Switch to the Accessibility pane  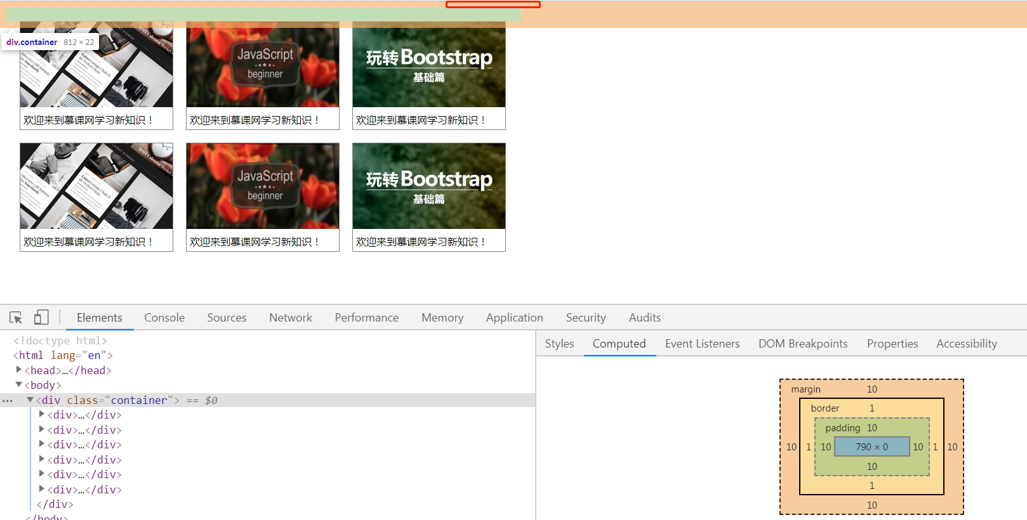pos(967,344)
